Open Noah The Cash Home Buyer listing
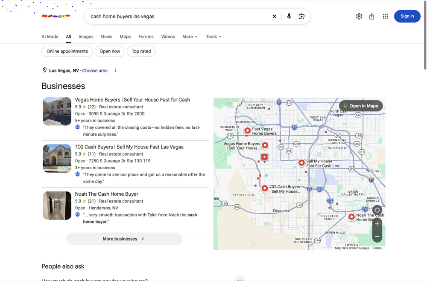This screenshot has width=427, height=281. tap(106, 194)
